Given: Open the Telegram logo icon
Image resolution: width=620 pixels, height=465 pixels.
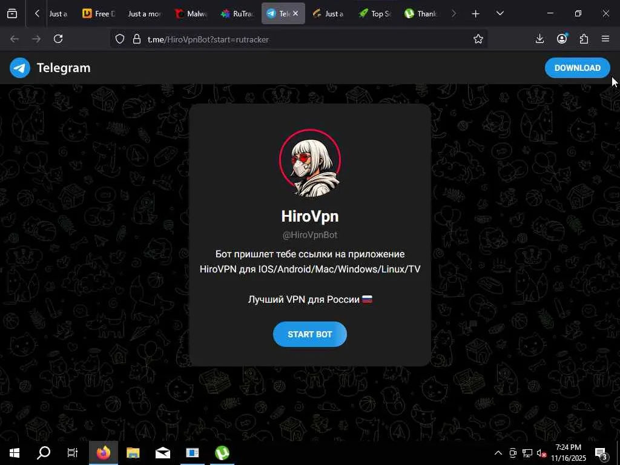Looking at the screenshot, I should coord(20,68).
